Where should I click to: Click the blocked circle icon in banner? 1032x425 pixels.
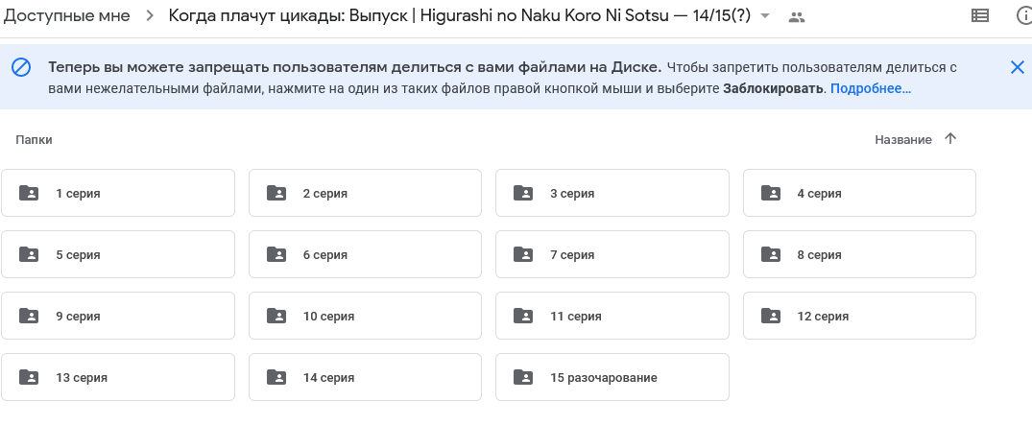tap(21, 67)
